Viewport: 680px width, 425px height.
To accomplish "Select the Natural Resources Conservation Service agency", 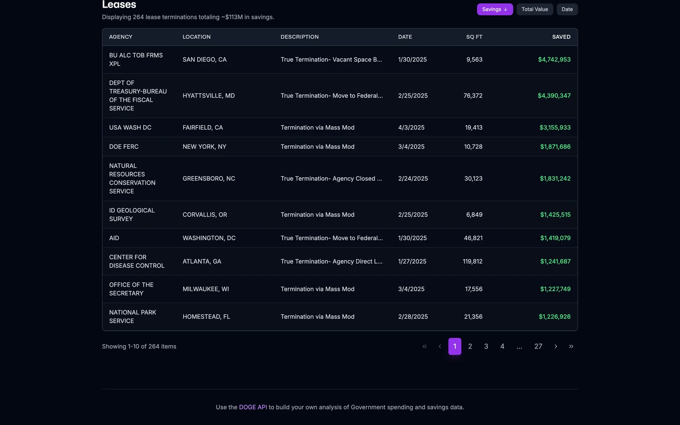I will point(132,178).
